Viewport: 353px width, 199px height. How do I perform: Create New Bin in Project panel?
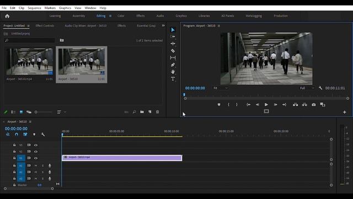tap(142, 112)
